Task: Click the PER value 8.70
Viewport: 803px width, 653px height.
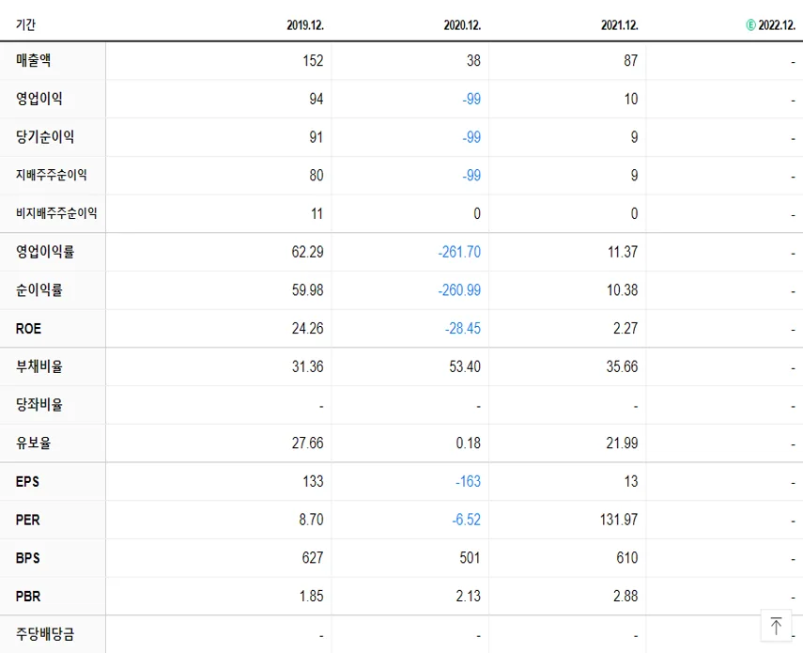Action: [312, 520]
